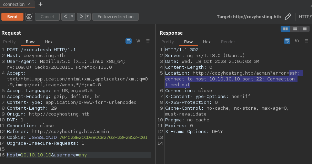Screen dimensions: 312x164
Task: Go forward to next request in history
Action: (81, 17)
